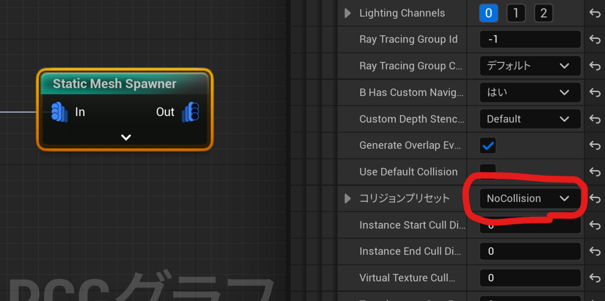Reset Lighting Channels to default

[594, 14]
